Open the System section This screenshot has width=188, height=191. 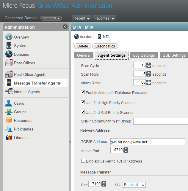21,46
